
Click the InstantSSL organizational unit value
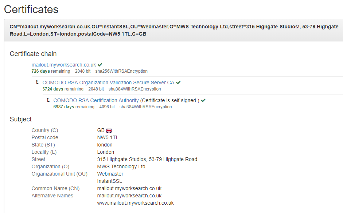coord(110,181)
